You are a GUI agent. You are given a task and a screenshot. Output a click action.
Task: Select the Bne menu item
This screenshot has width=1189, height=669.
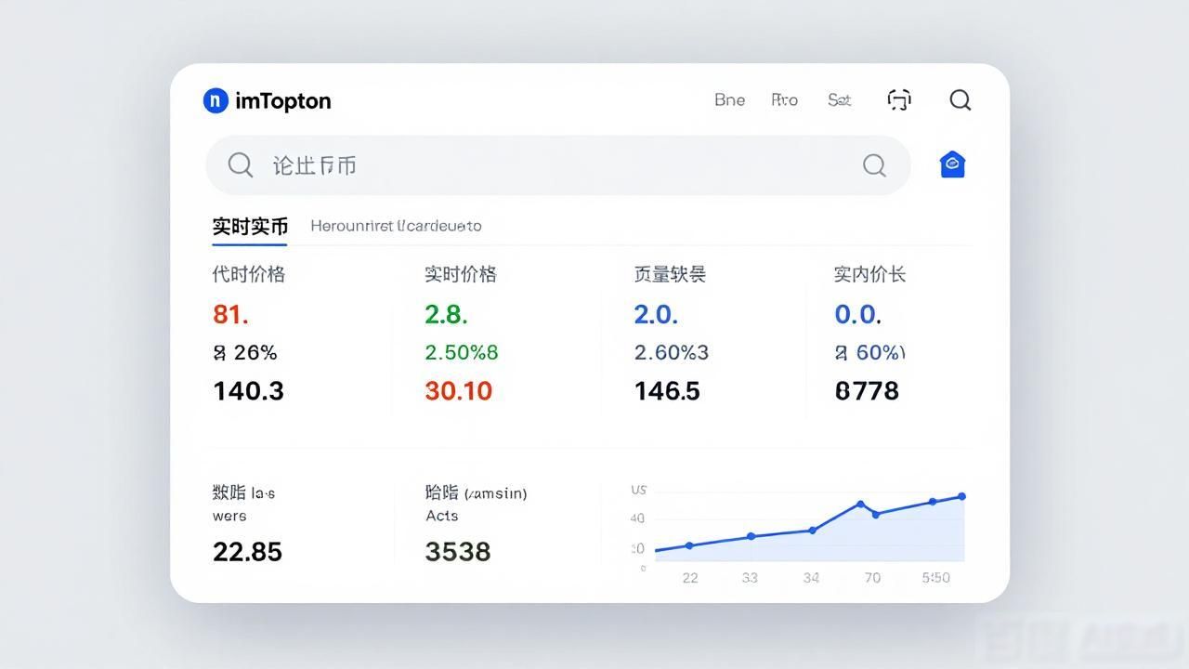[729, 99]
